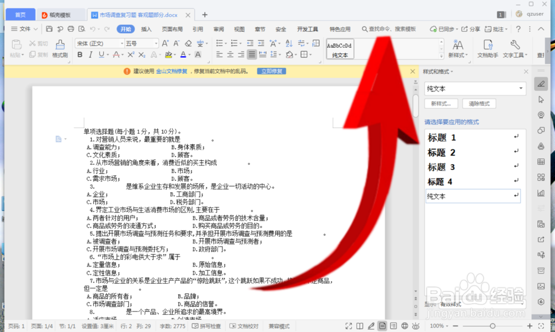Image resolution: width=555 pixels, height=332 pixels.
Task: Click the 清除格式 clear format button
Action: pyautogui.click(x=479, y=103)
